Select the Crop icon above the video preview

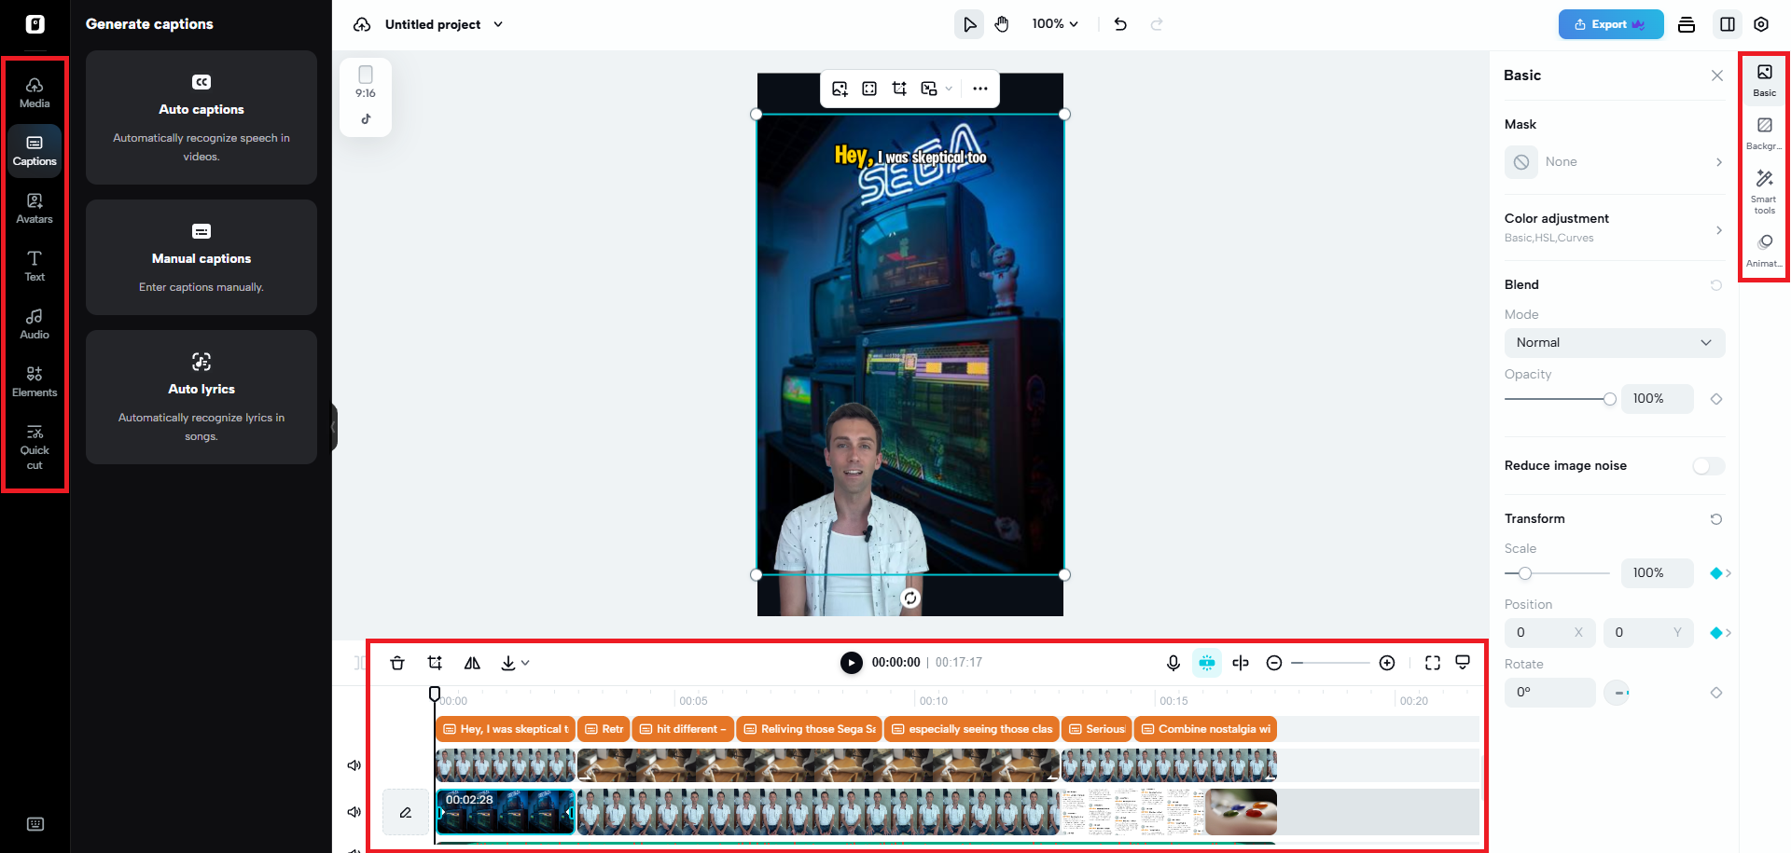click(899, 88)
